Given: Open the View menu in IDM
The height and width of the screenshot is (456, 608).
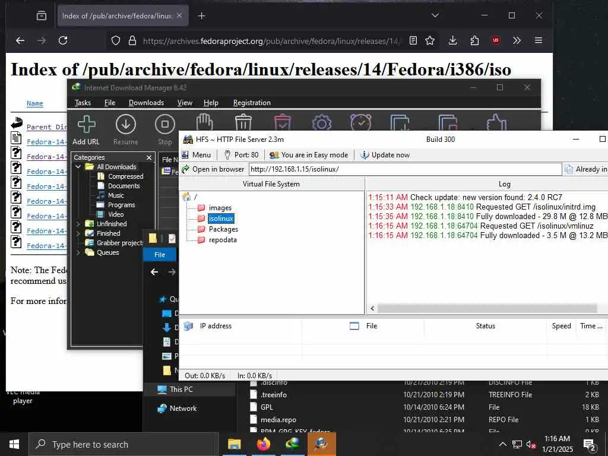Looking at the screenshot, I should [x=185, y=103].
